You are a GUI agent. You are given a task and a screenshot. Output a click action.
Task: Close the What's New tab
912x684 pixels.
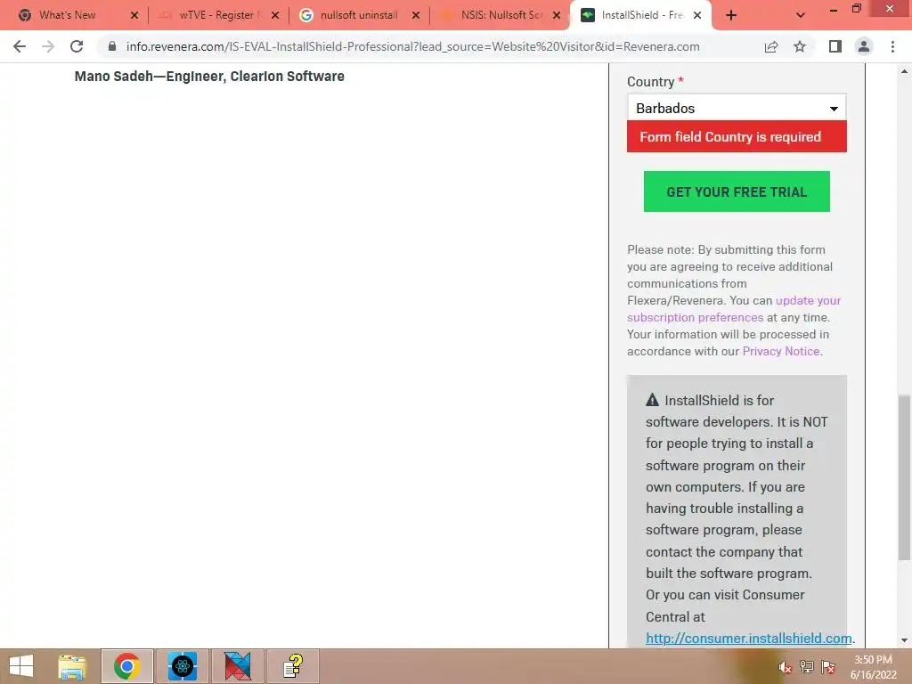pyautogui.click(x=134, y=15)
